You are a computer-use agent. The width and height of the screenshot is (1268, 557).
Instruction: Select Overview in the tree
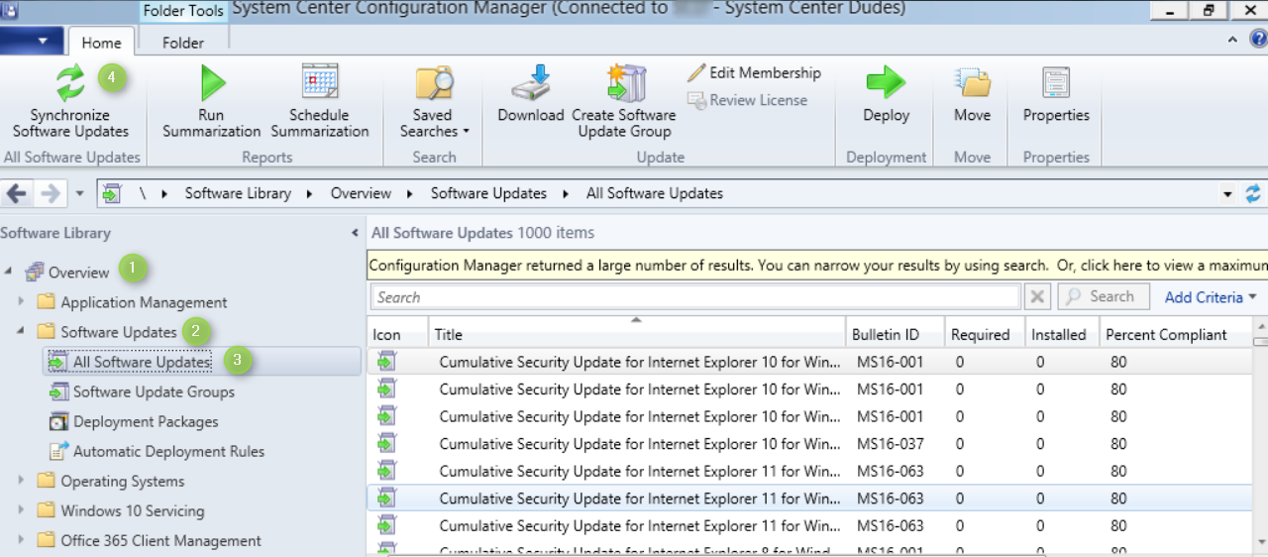(78, 273)
